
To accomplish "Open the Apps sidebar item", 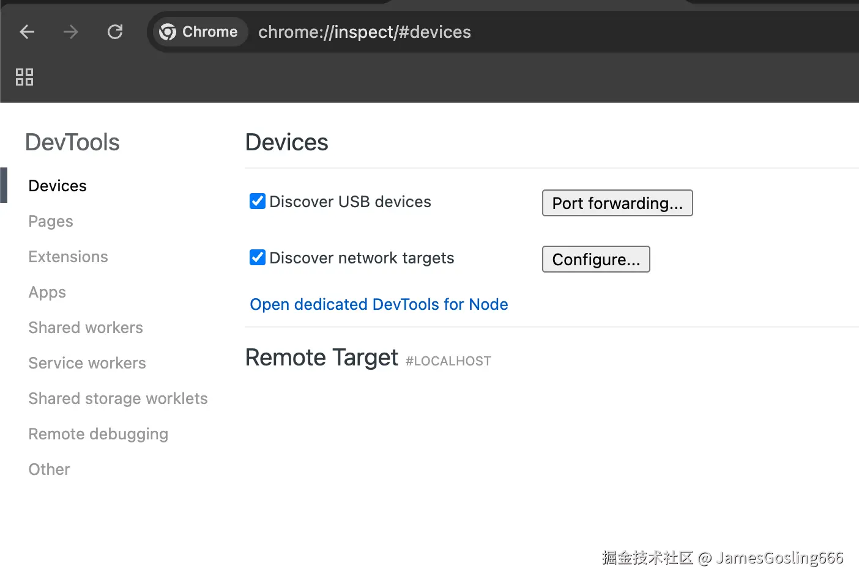I will pyautogui.click(x=47, y=292).
